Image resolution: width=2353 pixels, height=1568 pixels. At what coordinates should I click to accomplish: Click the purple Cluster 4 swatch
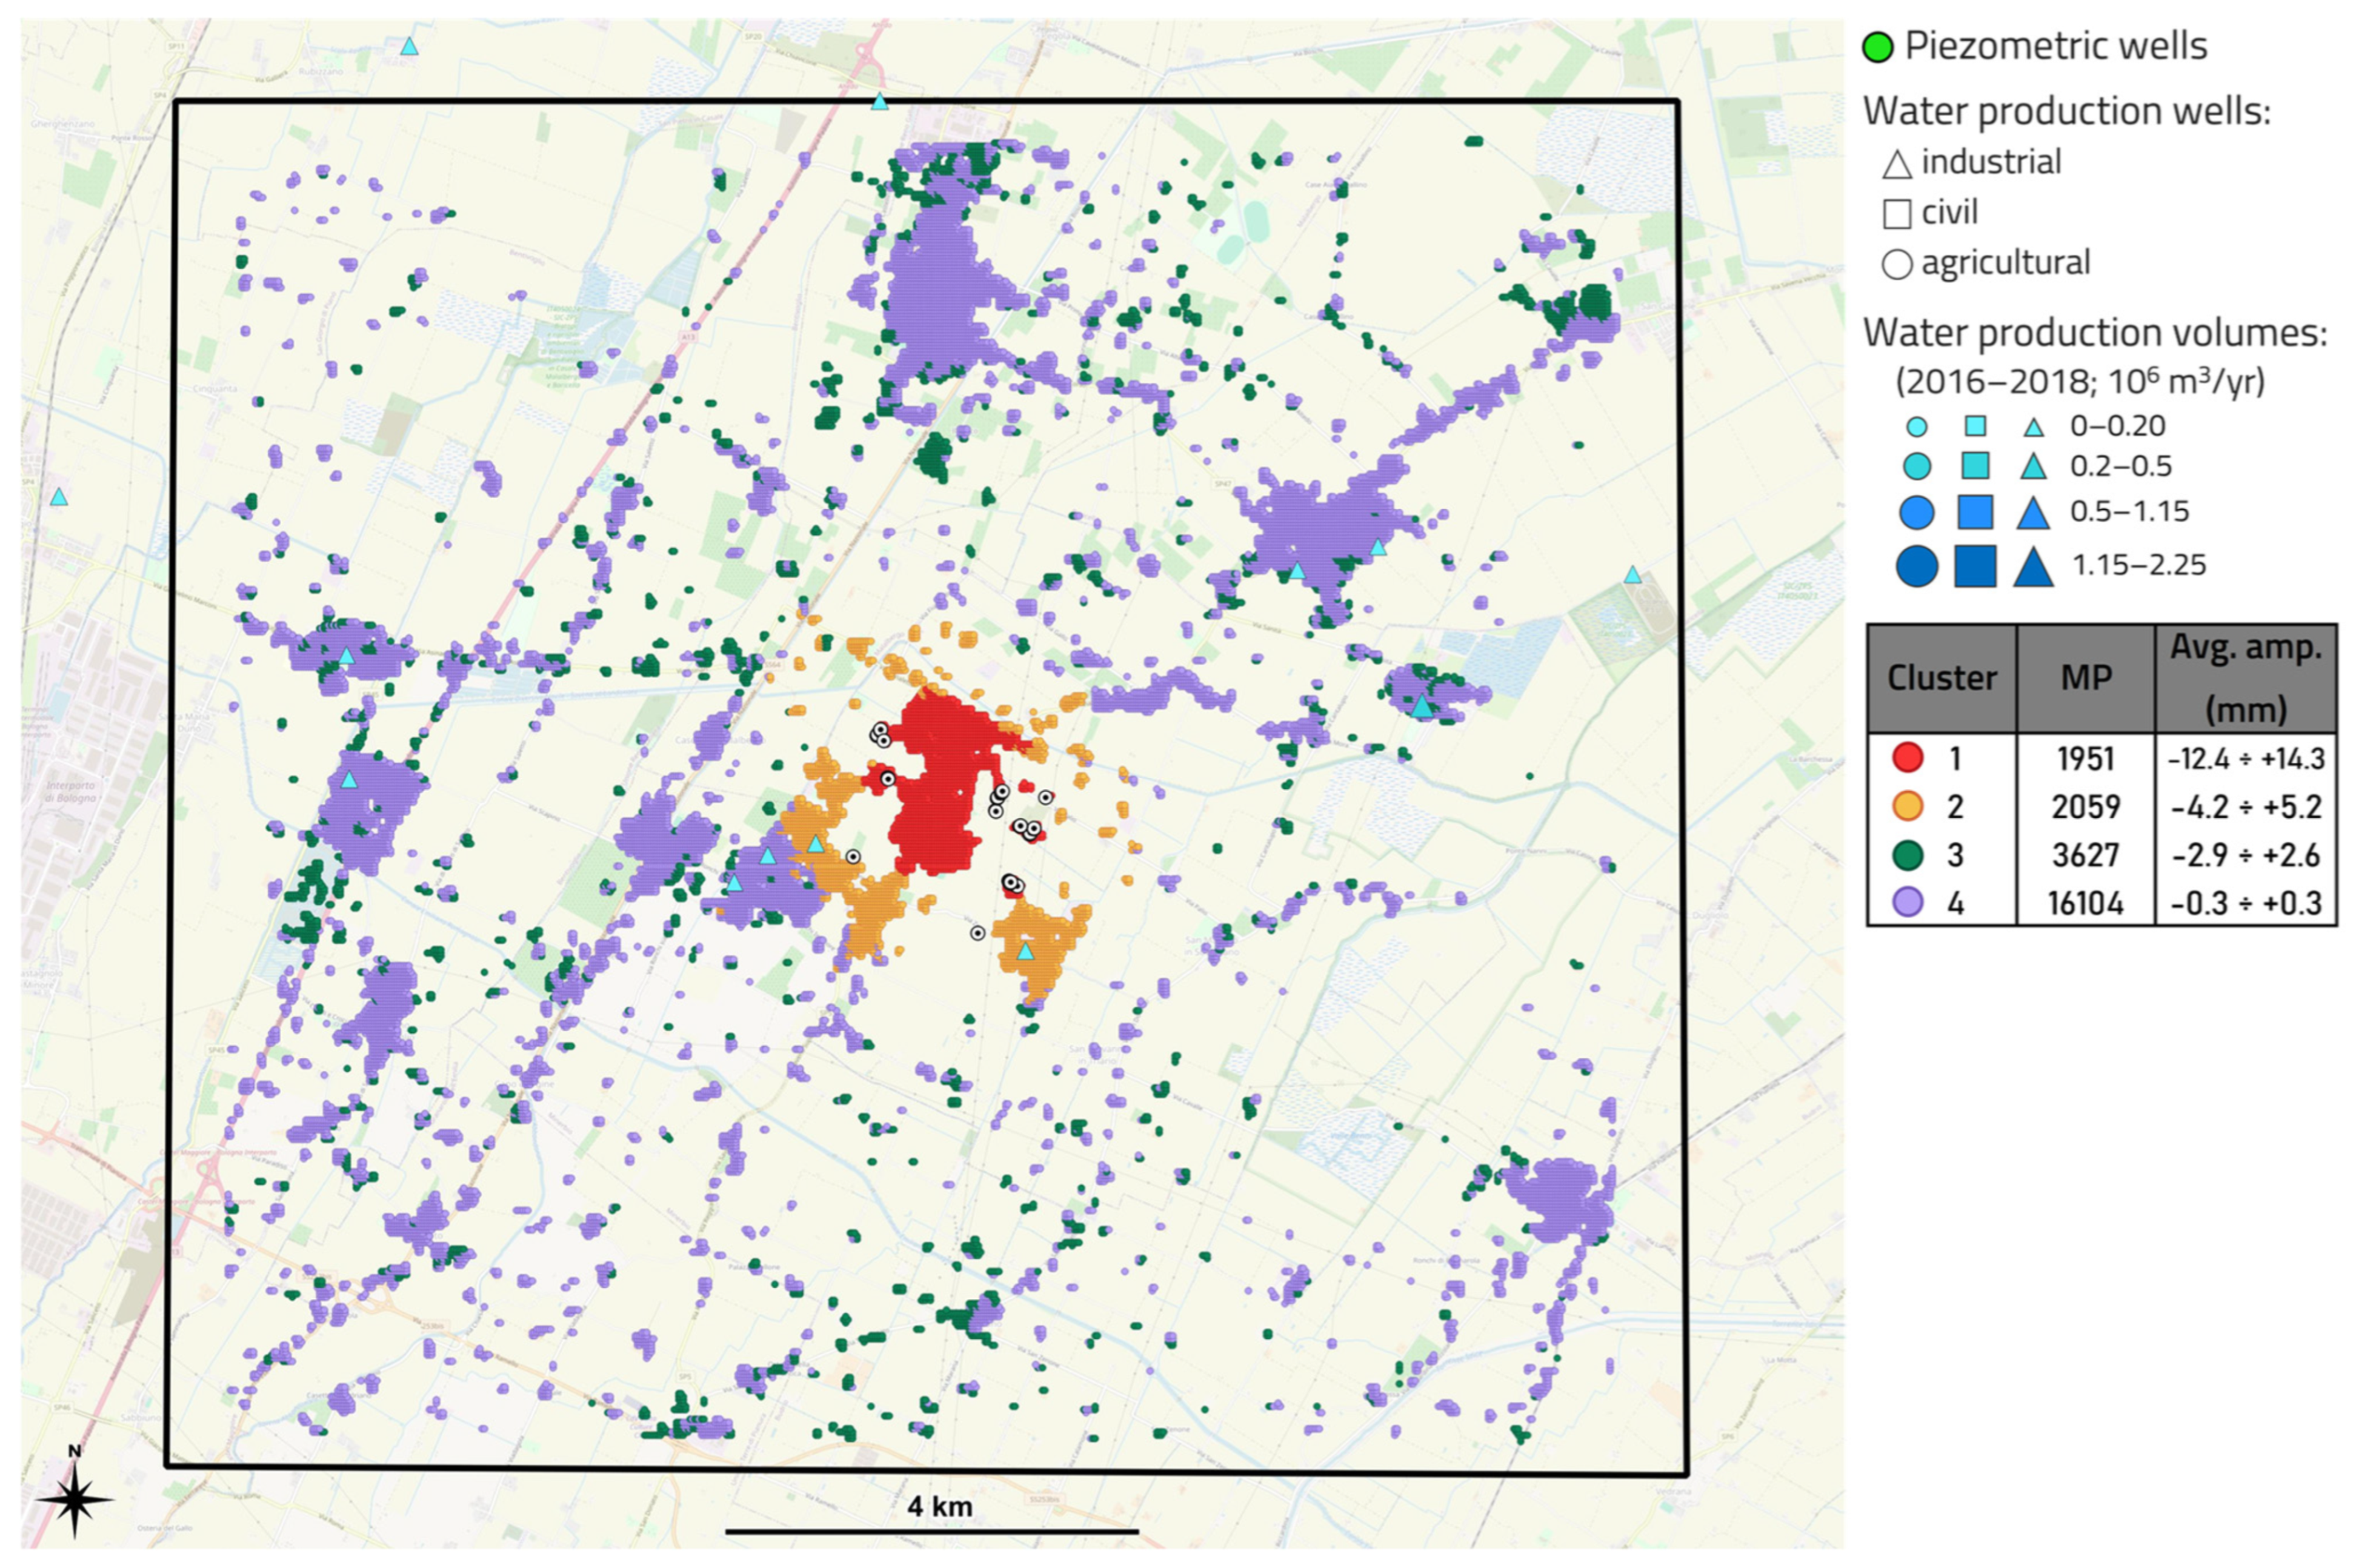1907,903
